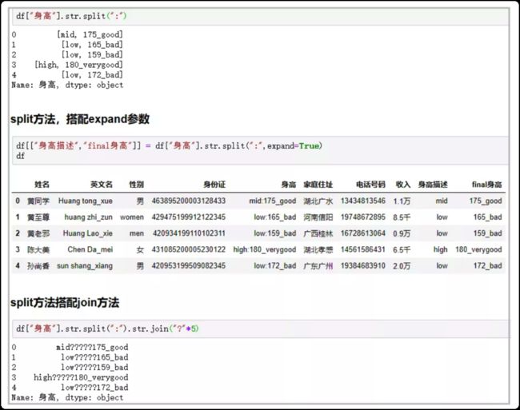The image size is (520, 410).
Task: Click the 收入 column header
Action: coord(403,185)
